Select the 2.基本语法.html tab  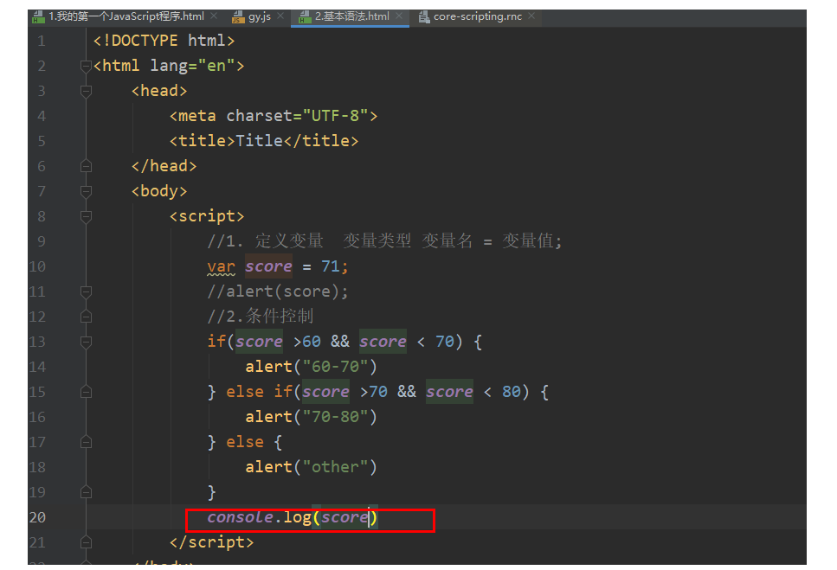[x=351, y=16]
